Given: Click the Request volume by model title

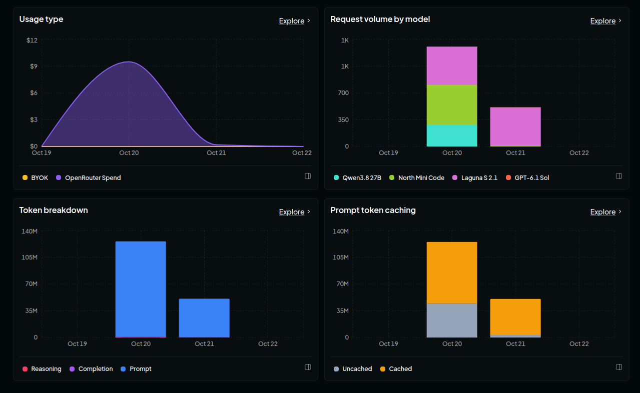Looking at the screenshot, I should click(380, 19).
